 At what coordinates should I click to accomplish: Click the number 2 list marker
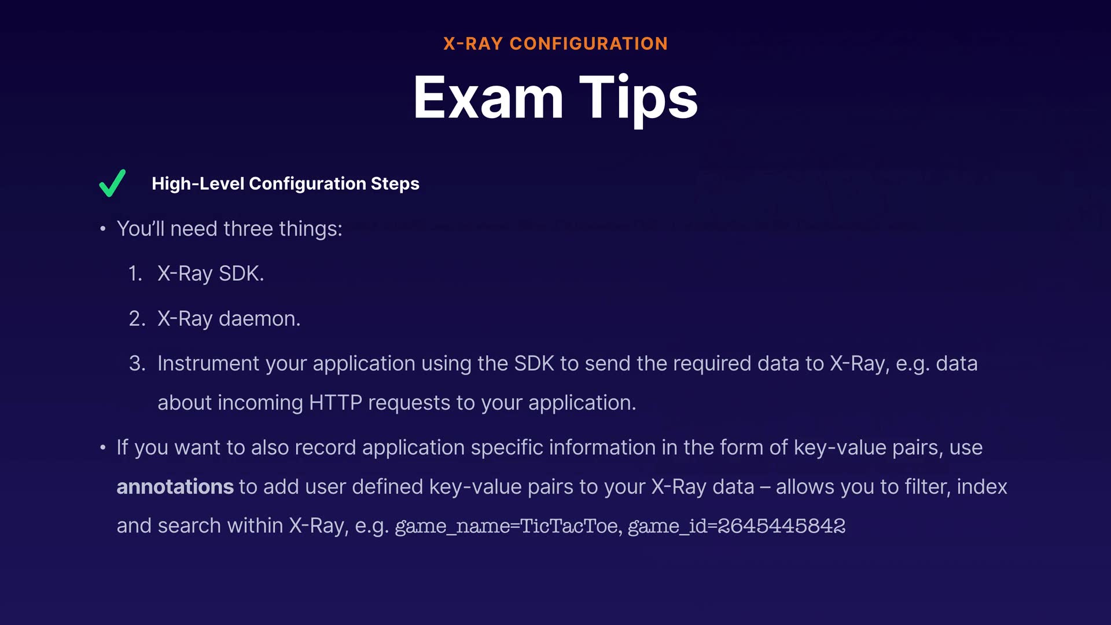click(137, 318)
